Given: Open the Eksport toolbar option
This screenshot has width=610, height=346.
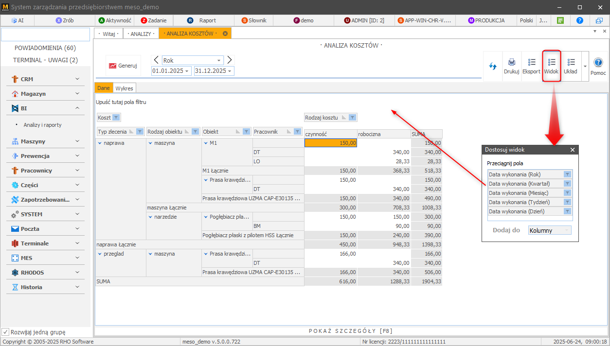Looking at the screenshot, I should (x=531, y=63).
